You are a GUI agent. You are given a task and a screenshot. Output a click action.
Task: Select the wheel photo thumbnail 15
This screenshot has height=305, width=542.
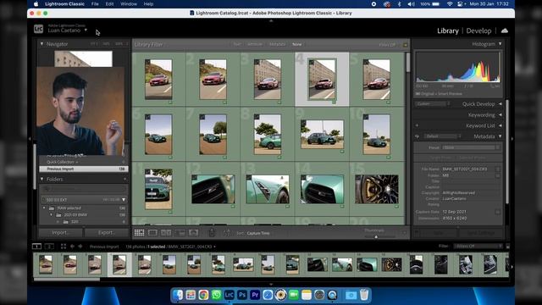(x=376, y=189)
